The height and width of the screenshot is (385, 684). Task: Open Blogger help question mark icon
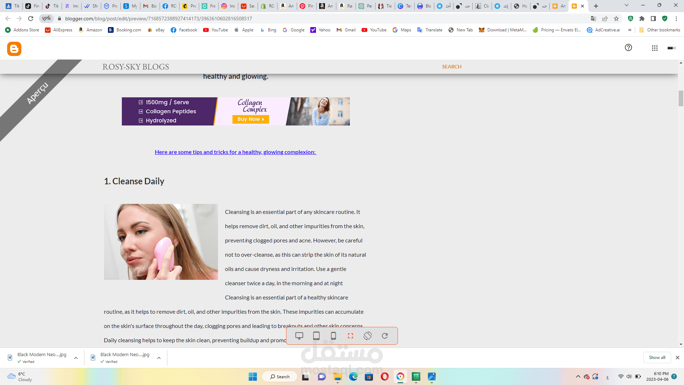click(628, 48)
